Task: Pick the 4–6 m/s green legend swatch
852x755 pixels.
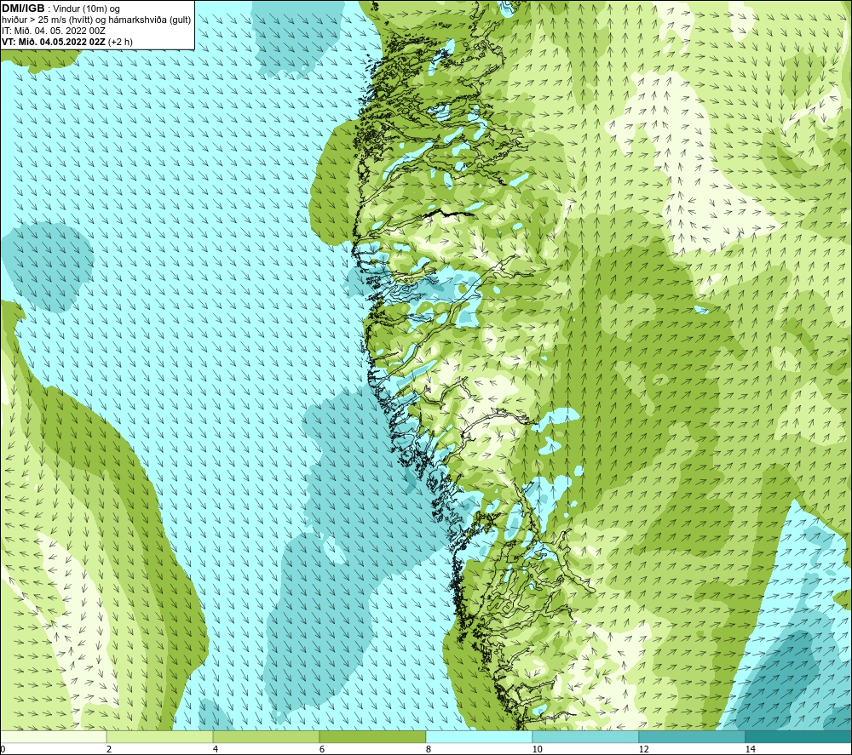Action: [x=266, y=736]
